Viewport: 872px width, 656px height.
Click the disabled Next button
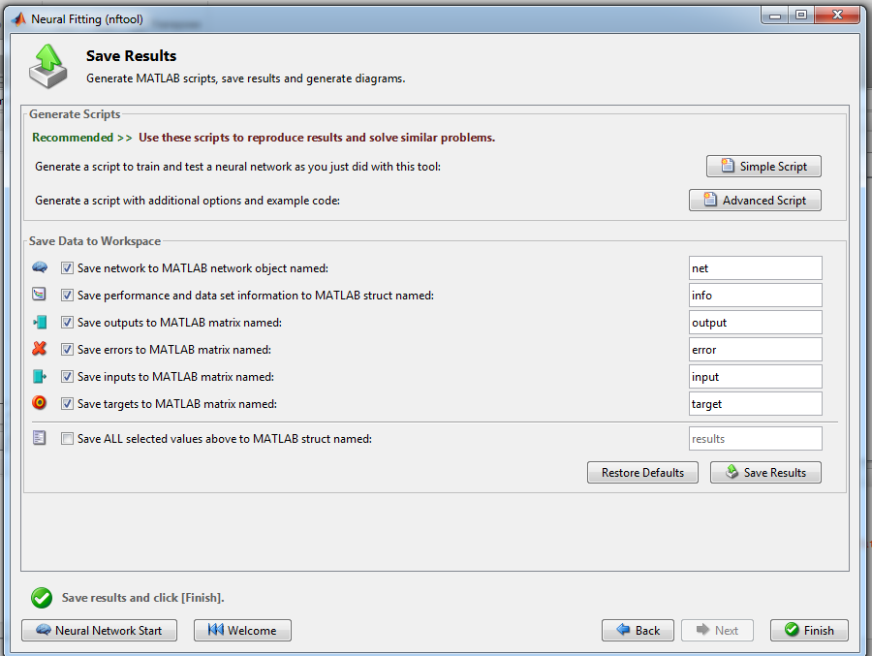[x=717, y=631]
